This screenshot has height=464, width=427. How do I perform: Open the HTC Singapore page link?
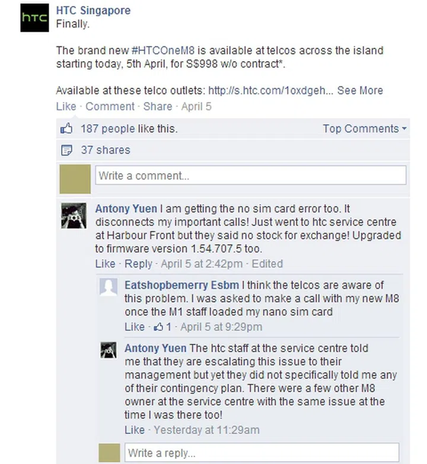93,10
